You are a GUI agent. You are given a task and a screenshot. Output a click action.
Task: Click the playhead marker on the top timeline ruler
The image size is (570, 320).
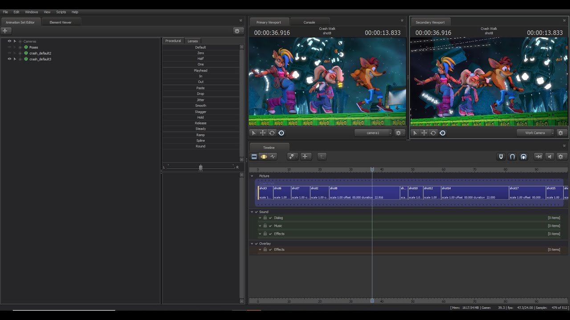pos(372,169)
